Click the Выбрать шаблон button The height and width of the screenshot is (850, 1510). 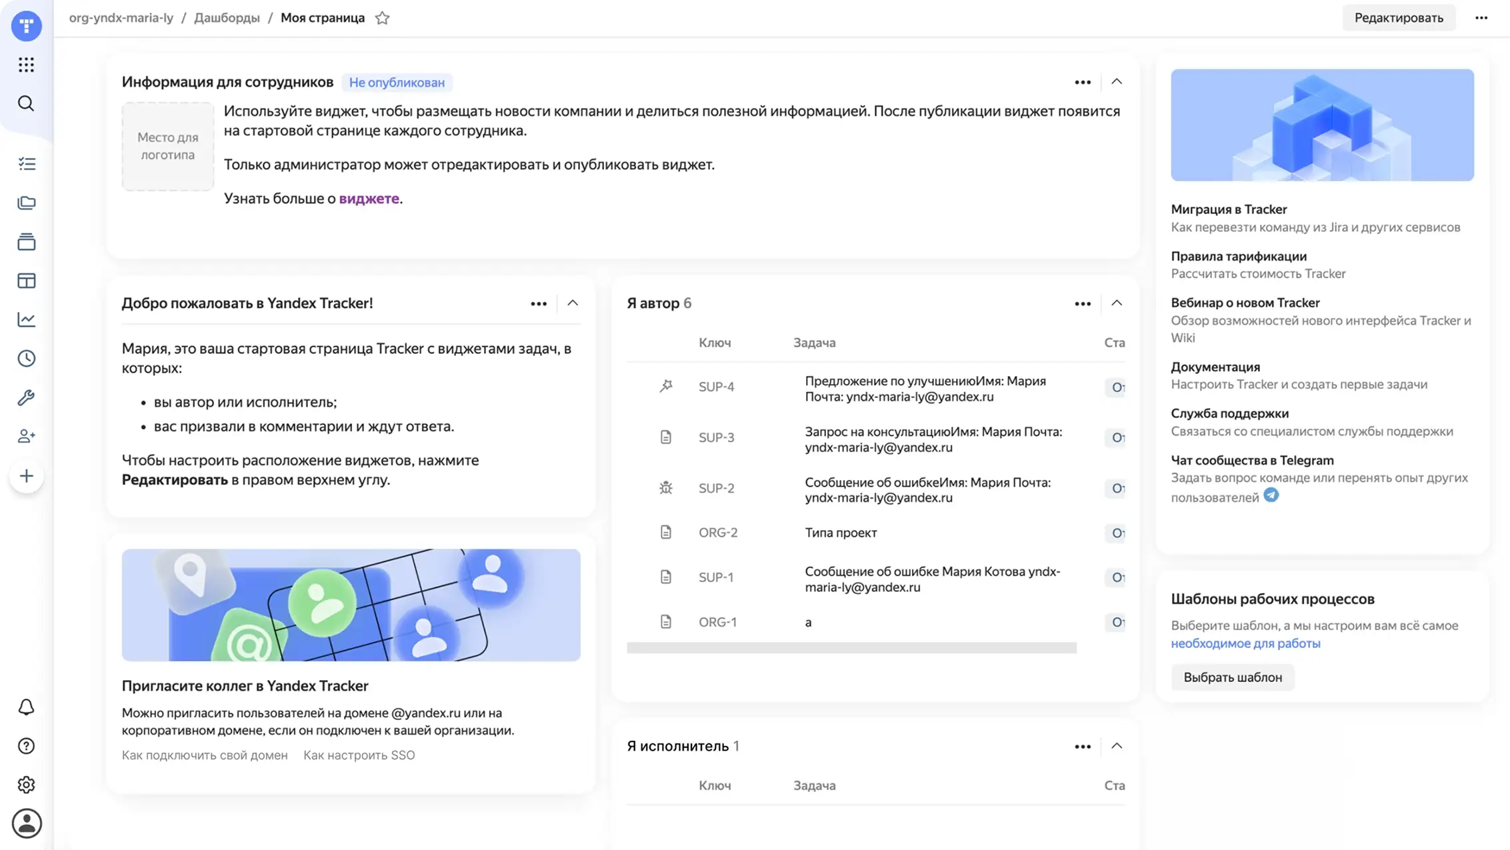[1232, 677]
